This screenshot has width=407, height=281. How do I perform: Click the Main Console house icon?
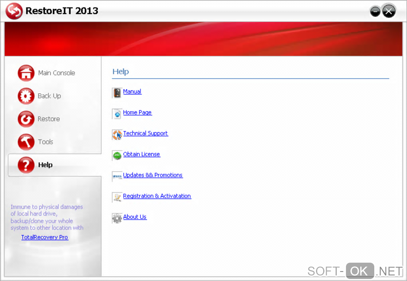(x=26, y=73)
